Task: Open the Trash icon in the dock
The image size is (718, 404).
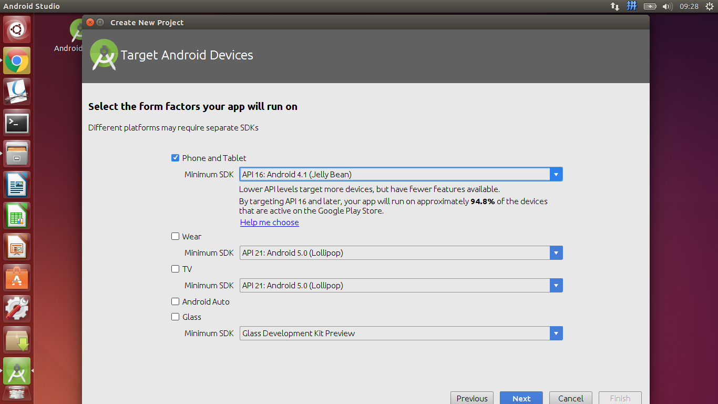Action: 17,395
